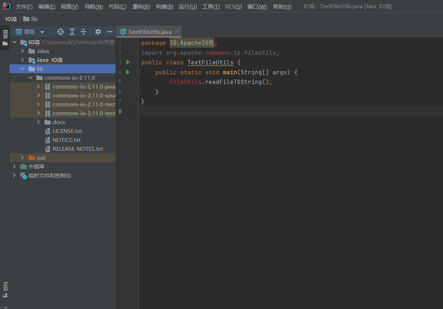Screen dimensions: 443x309
Task: Click the RELEASE-NOTES.txt file icon
Action: [x=48, y=149]
